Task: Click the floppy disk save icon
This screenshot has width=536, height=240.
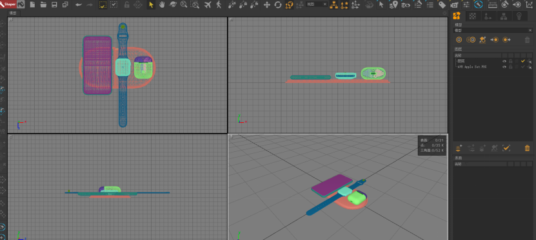Action: click(54, 5)
